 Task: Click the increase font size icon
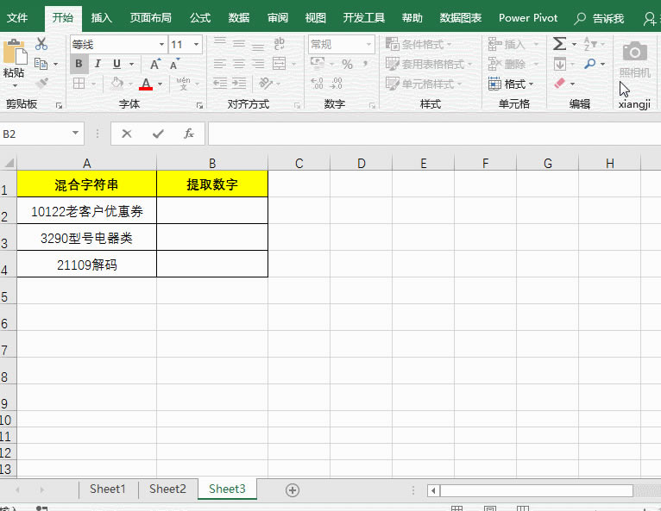tap(155, 64)
